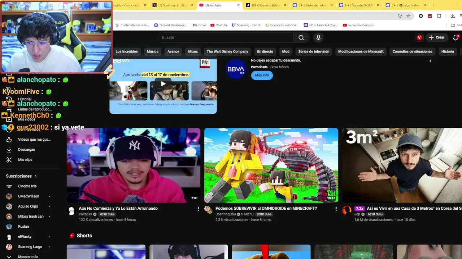
Task: Select the Mod filter chip
Action: tap(286, 51)
